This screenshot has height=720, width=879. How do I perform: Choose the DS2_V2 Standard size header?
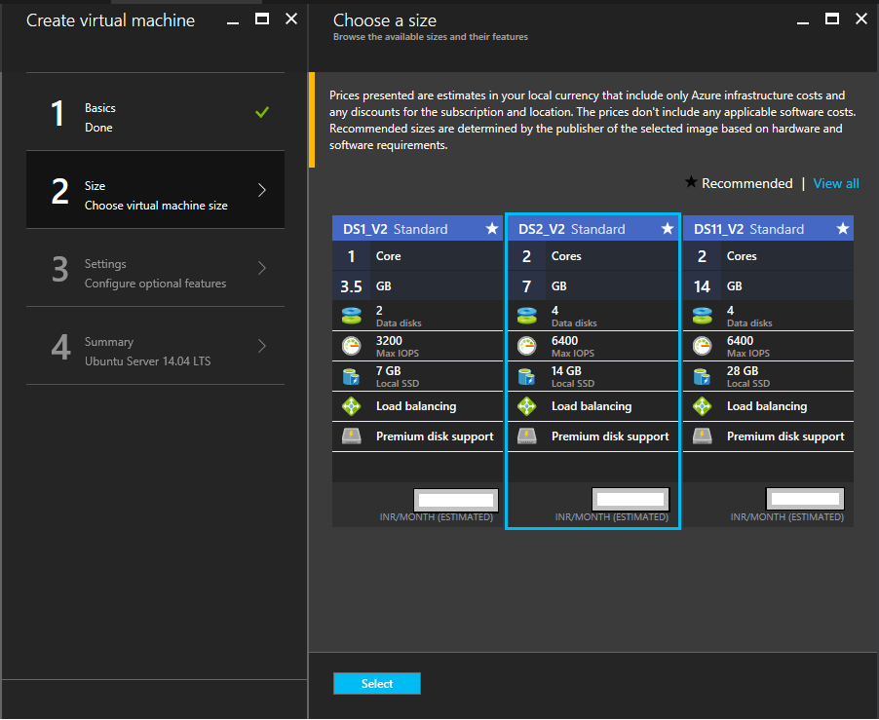(593, 229)
